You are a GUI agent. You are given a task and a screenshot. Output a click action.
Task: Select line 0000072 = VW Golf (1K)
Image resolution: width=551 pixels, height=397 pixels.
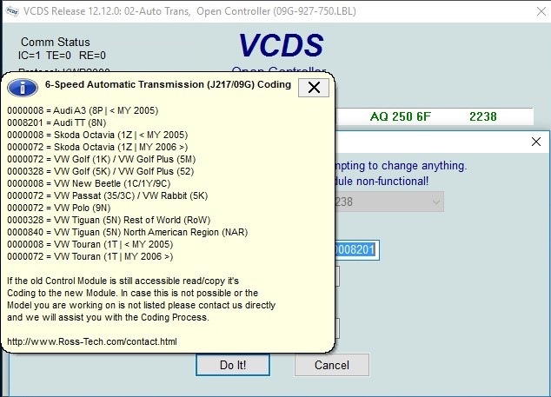pyautogui.click(x=101, y=159)
